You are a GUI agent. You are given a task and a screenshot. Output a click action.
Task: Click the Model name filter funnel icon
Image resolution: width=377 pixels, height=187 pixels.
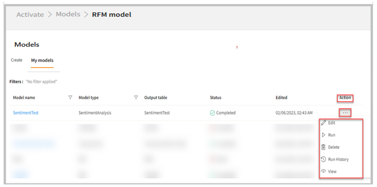click(70, 97)
